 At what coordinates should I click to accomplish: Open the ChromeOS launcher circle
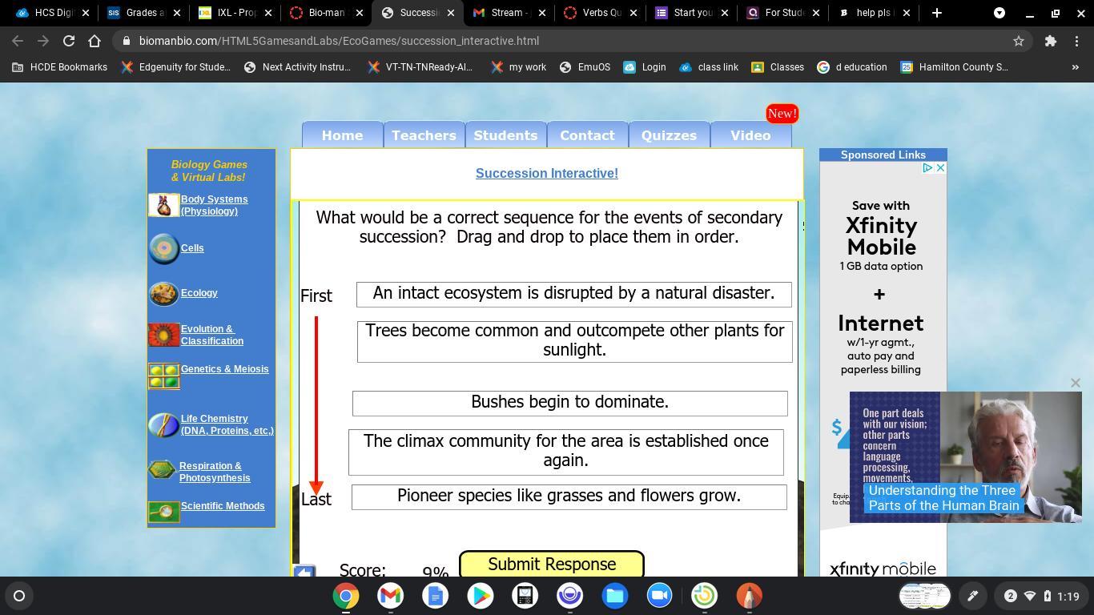tap(19, 596)
